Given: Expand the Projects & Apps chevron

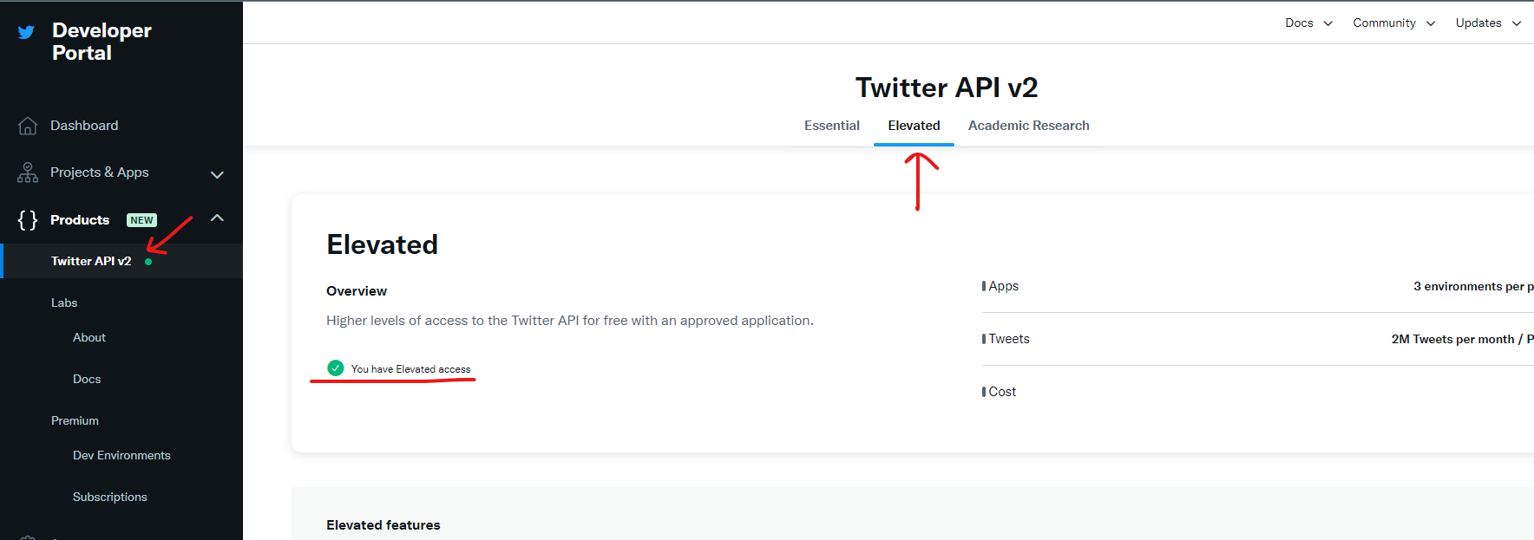Looking at the screenshot, I should 217,174.
